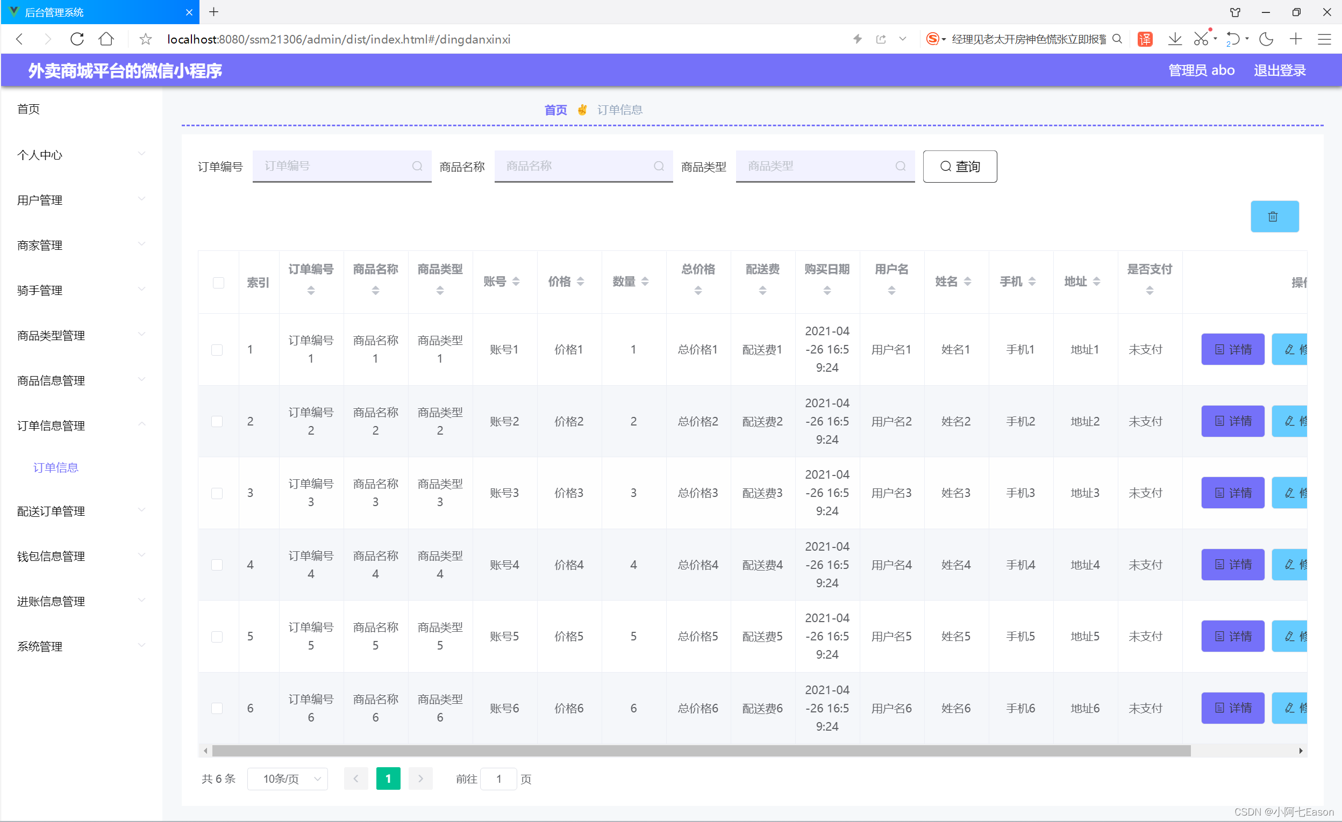Go to browser home page icon
The image size is (1342, 822).
coord(106,39)
